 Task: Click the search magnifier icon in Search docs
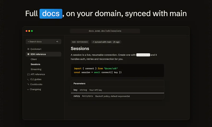point(28,42)
